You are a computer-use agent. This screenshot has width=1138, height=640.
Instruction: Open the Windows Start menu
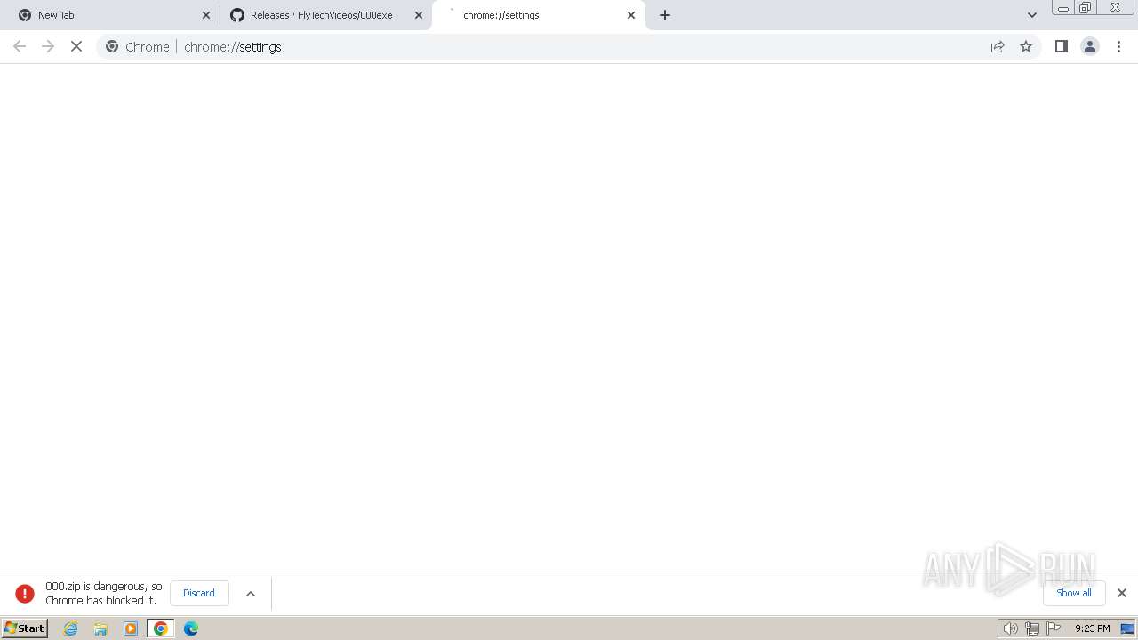[24, 628]
